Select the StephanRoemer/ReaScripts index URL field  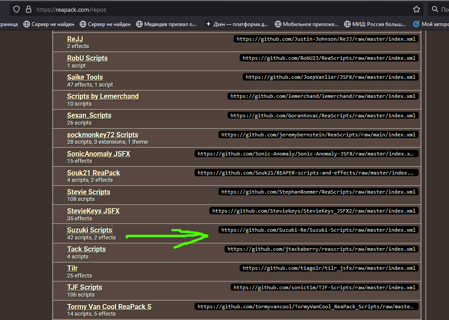(319, 192)
